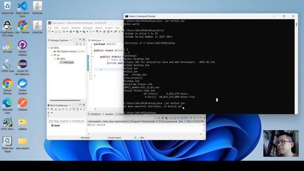The width and height of the screenshot is (304, 171).
Task: Close the Package Explorer view
Action: 71,40
